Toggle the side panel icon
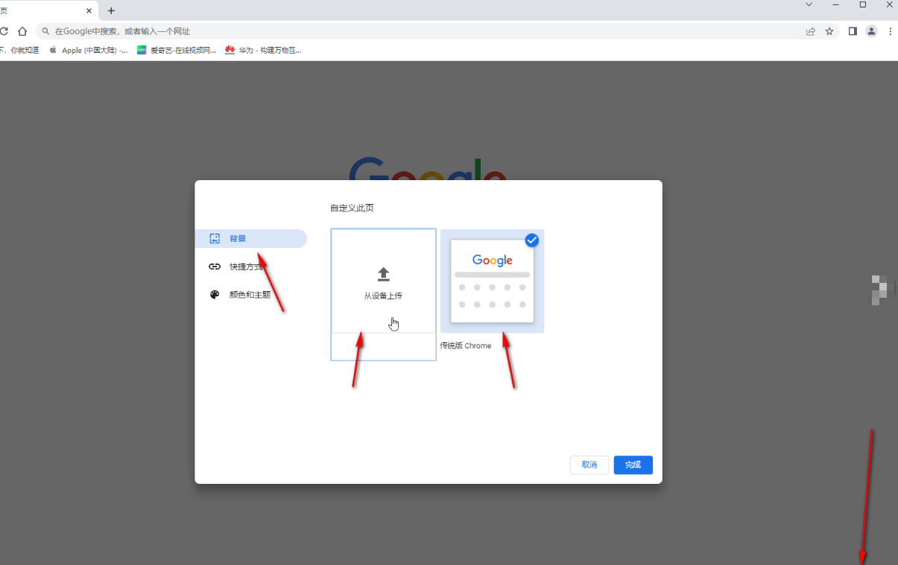This screenshot has width=898, height=565. pyautogui.click(x=853, y=31)
